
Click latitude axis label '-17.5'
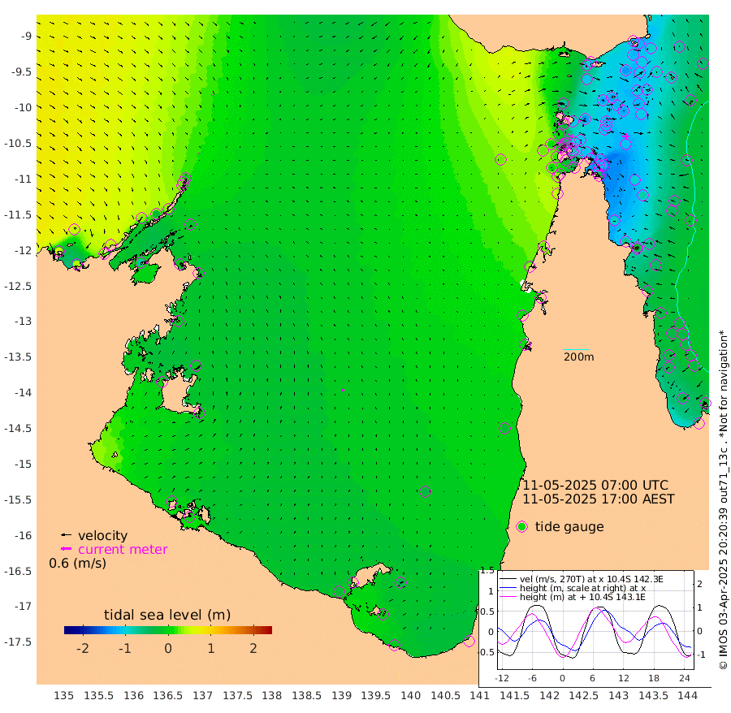pos(18,642)
